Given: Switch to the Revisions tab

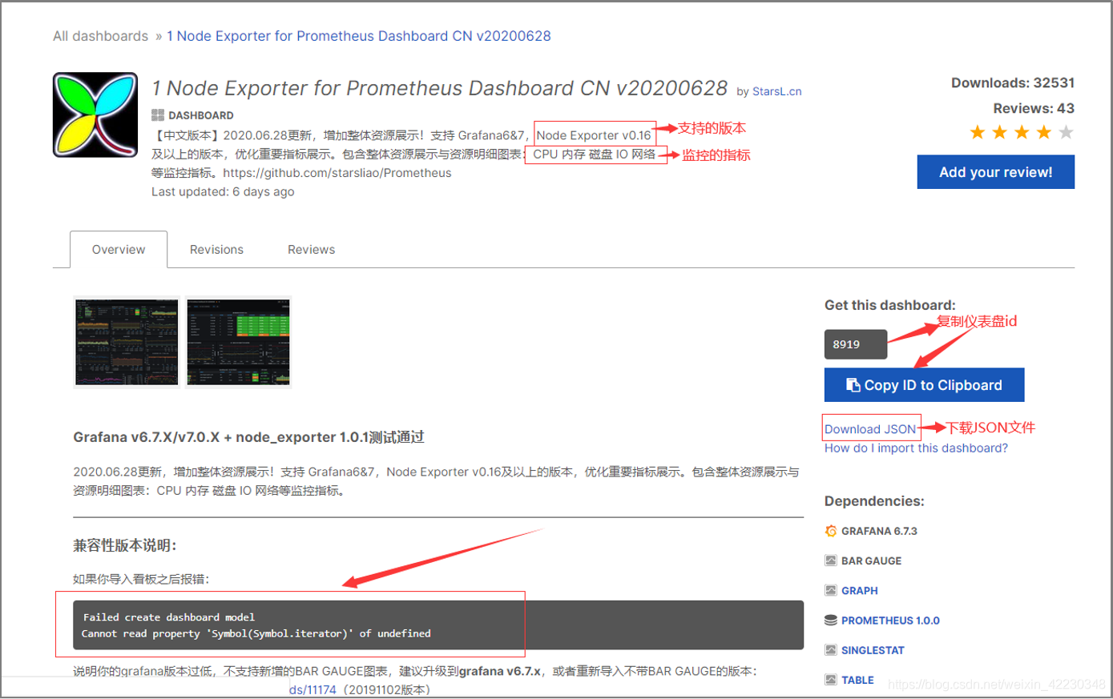Looking at the screenshot, I should [x=216, y=249].
